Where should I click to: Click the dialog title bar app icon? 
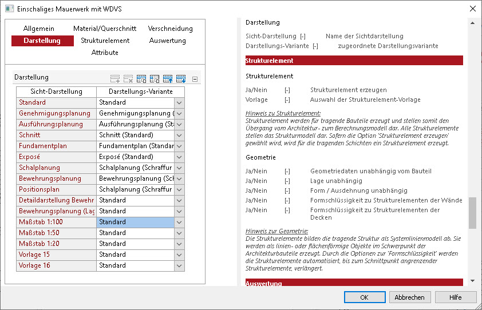pos(10,9)
